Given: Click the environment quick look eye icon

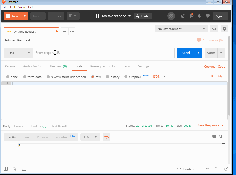Looking at the screenshot, I should click(214, 29).
